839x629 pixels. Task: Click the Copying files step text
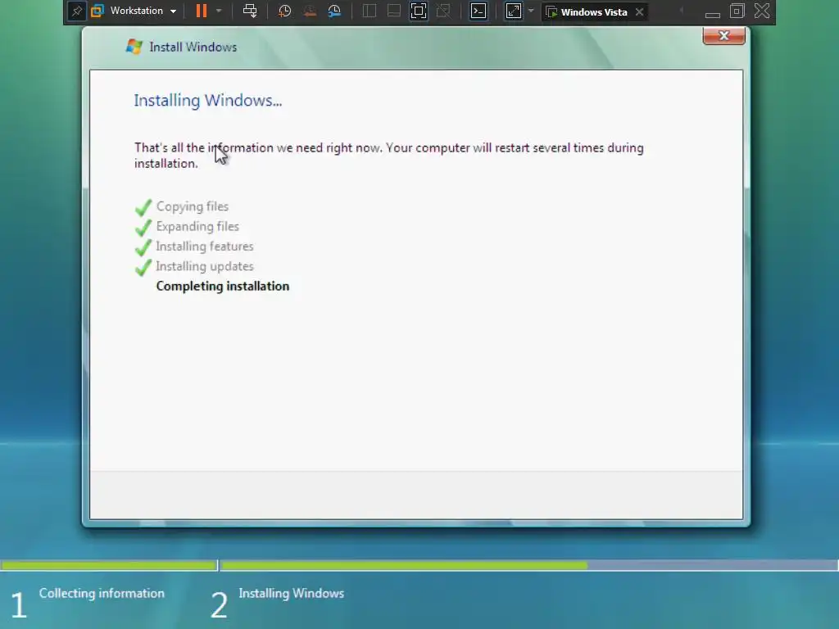(x=192, y=207)
